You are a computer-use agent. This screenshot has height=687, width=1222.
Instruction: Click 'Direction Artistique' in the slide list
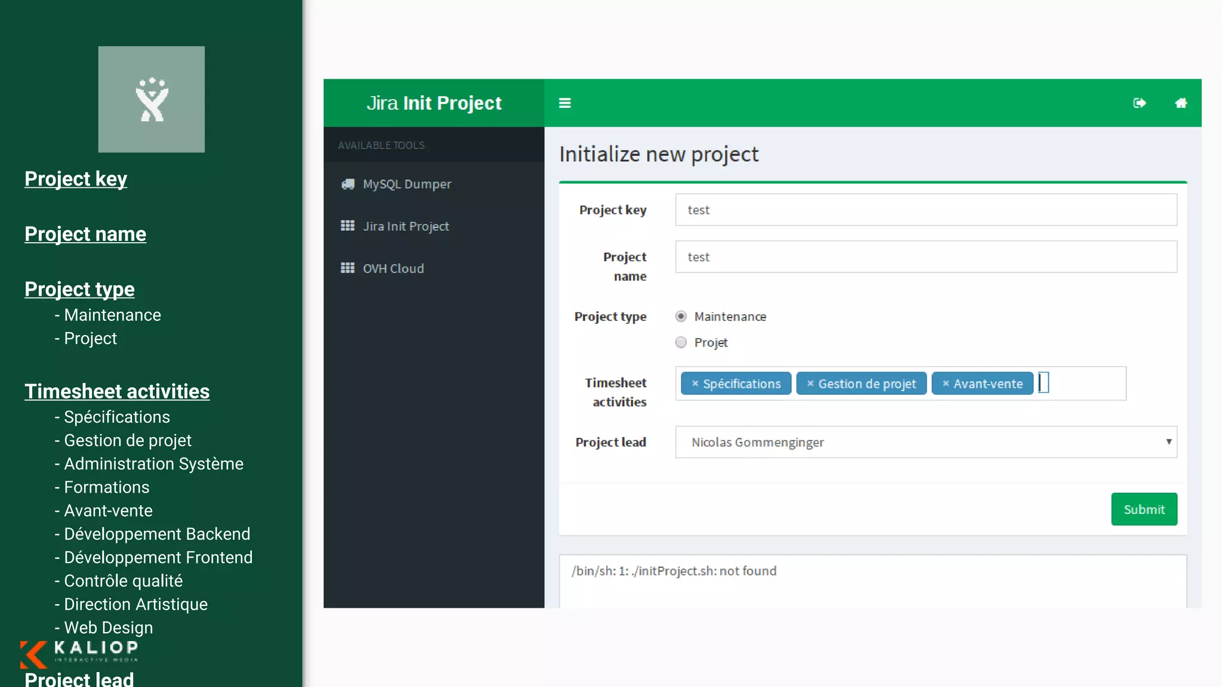coord(135,604)
